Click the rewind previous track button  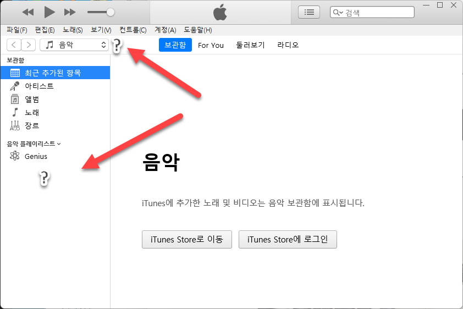pyautogui.click(x=28, y=12)
